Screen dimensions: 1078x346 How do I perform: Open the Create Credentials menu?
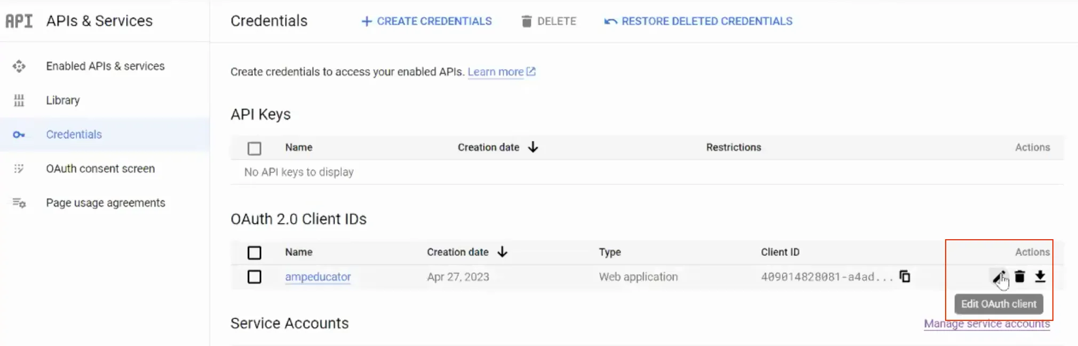point(426,21)
